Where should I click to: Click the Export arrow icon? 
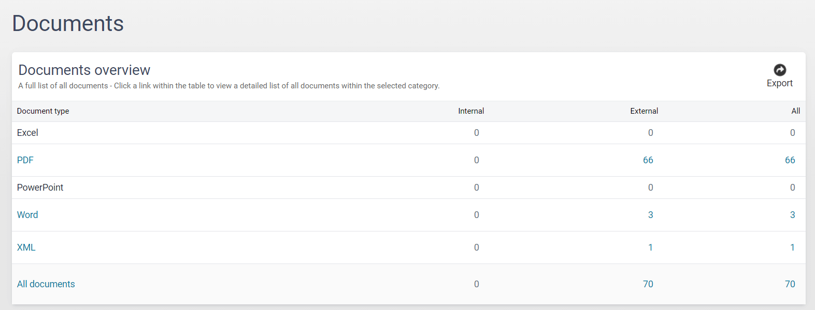[779, 70]
